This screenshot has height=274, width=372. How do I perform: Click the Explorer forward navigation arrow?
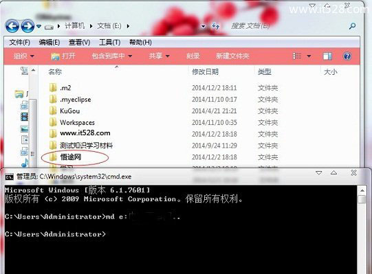[28, 26]
